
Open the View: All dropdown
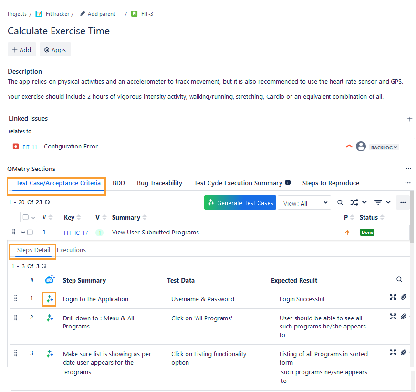pos(304,203)
